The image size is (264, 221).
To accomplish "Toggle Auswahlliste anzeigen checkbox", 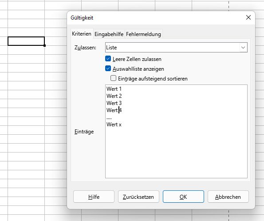I will coord(108,68).
